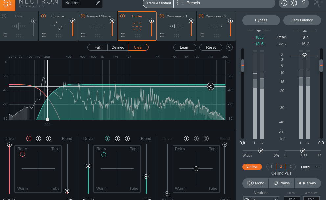Screen dimensions: 326x200
Task: Click the Exciter panel help question mark
Action: pos(229,47)
